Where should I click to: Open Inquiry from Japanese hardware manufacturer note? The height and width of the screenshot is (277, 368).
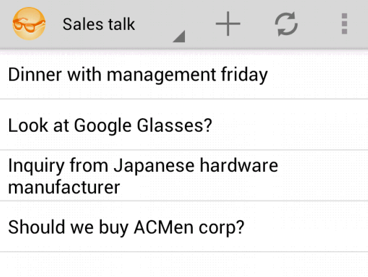184,175
